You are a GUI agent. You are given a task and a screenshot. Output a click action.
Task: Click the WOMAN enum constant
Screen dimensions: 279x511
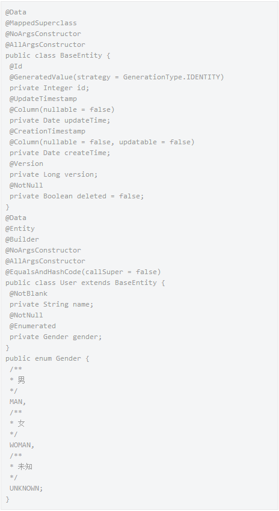point(22,445)
